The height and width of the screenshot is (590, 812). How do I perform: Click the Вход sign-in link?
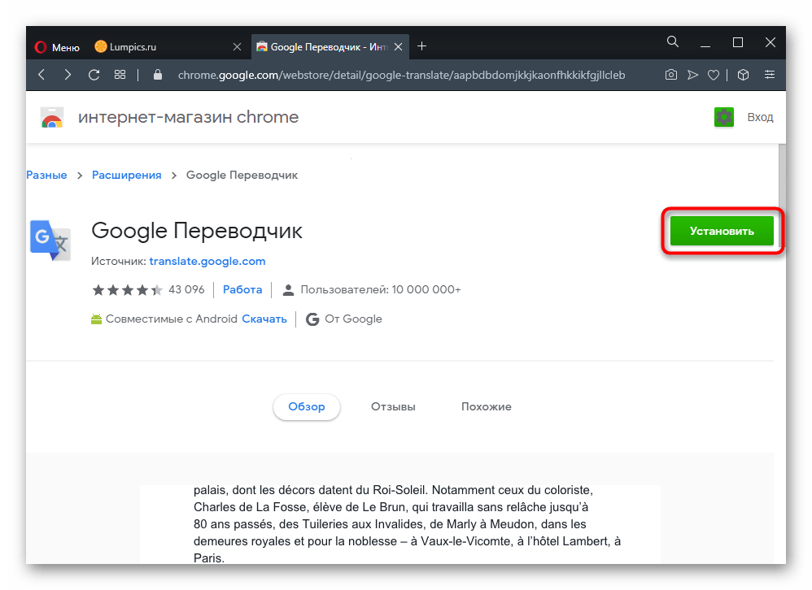click(760, 117)
